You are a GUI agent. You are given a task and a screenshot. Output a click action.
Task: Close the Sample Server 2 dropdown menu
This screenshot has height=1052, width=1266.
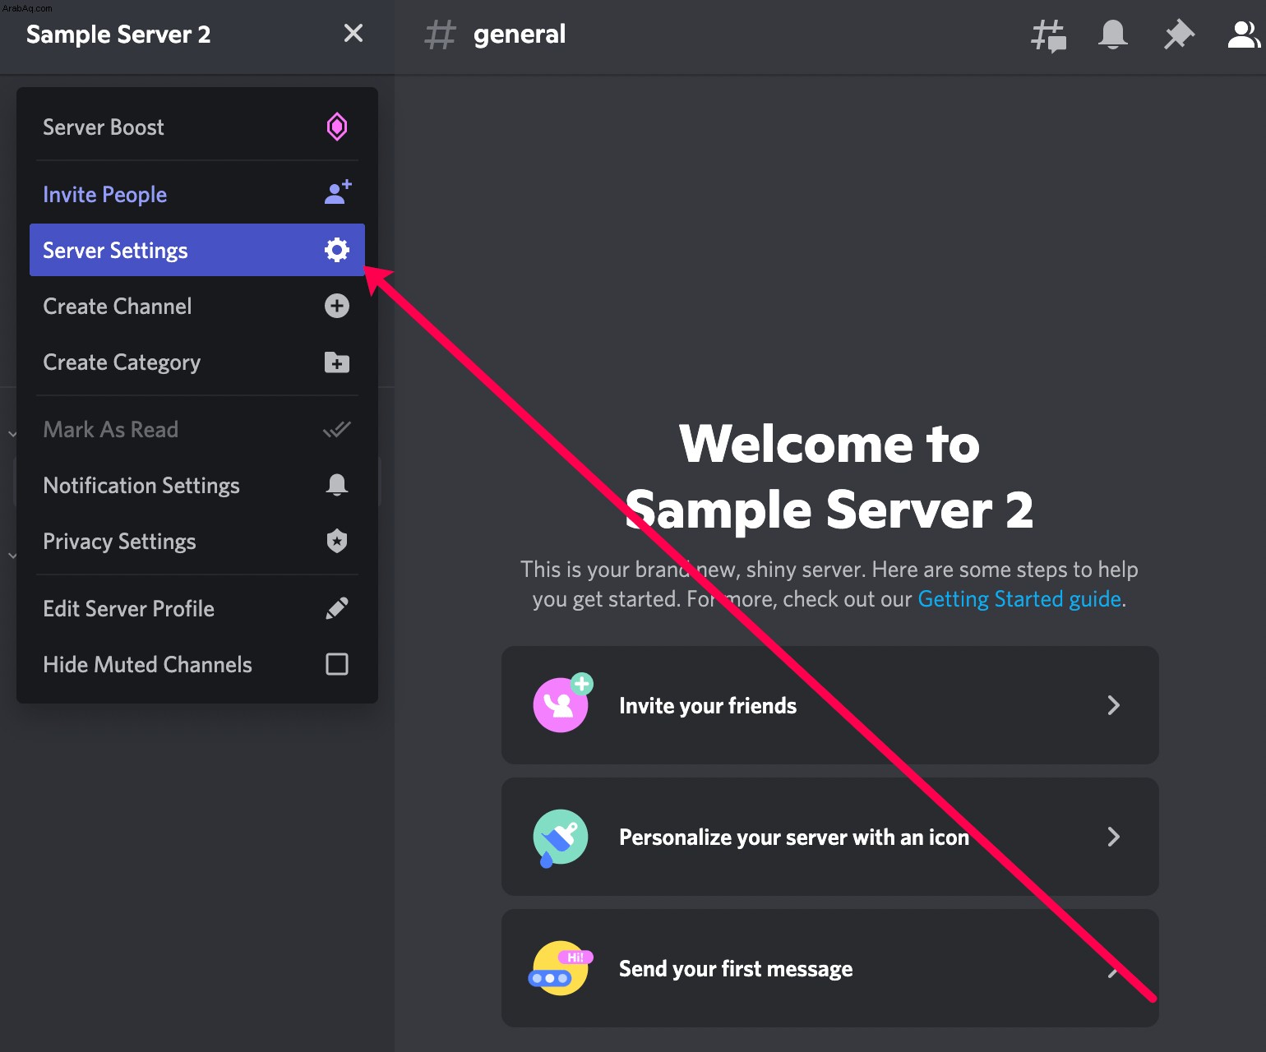pyautogui.click(x=353, y=34)
